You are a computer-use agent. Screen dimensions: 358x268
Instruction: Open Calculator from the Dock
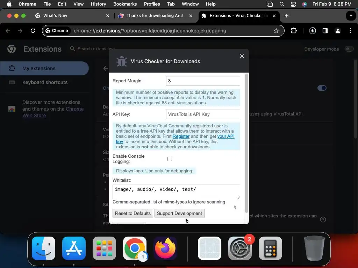pos(270,248)
